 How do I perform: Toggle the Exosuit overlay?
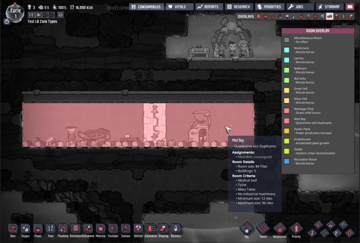click(x=337, y=16)
